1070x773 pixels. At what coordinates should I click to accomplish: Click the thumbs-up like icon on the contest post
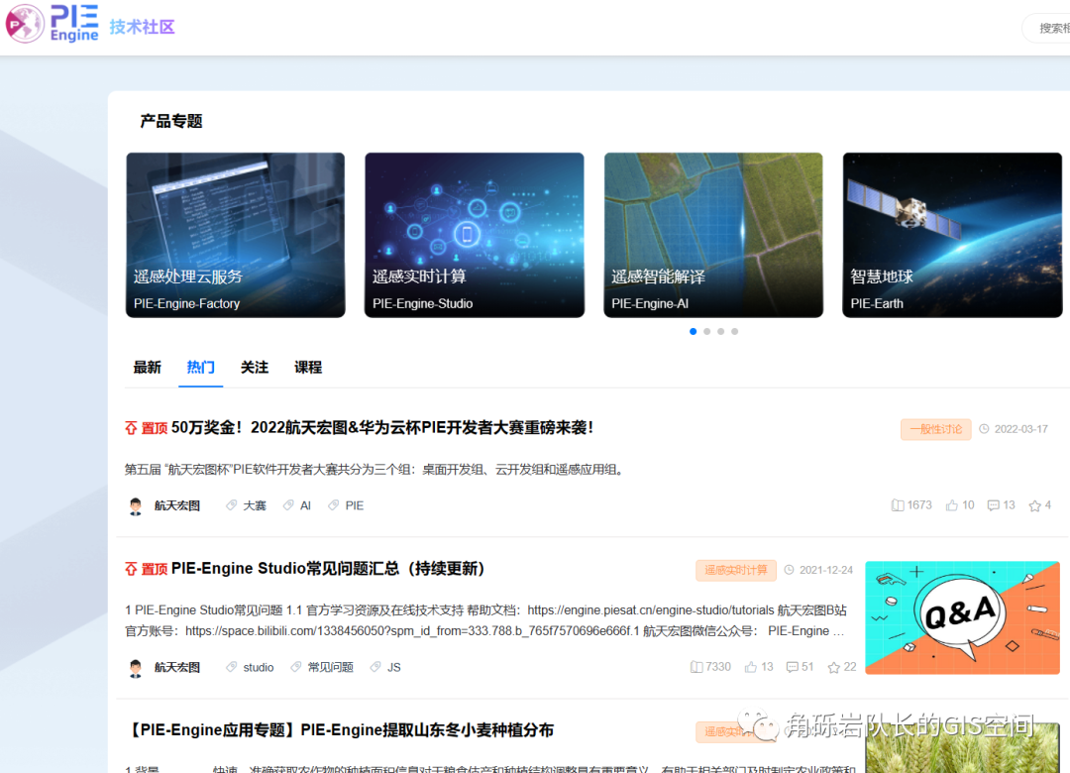pos(954,504)
